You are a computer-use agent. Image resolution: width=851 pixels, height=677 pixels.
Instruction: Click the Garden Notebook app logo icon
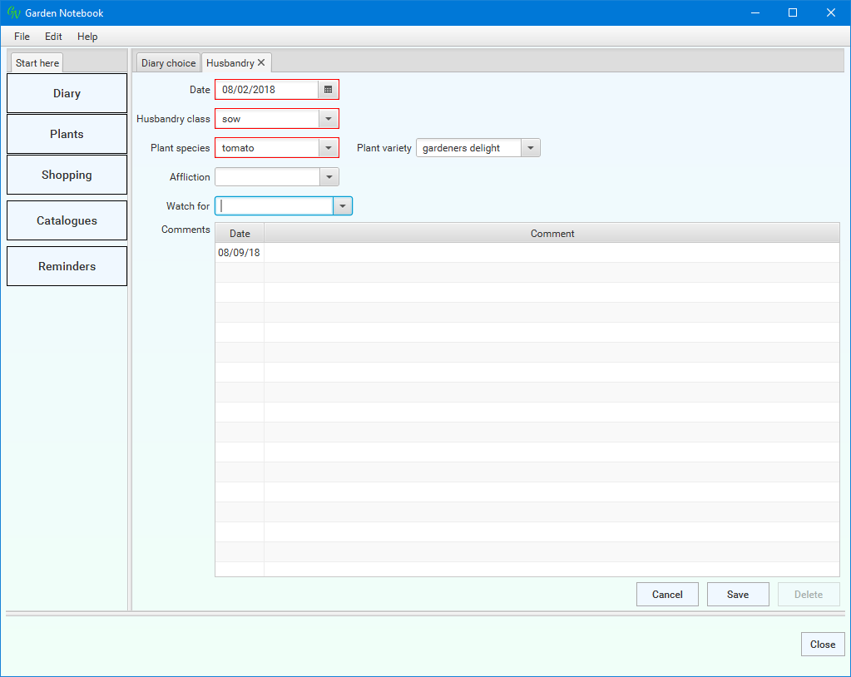coord(13,13)
